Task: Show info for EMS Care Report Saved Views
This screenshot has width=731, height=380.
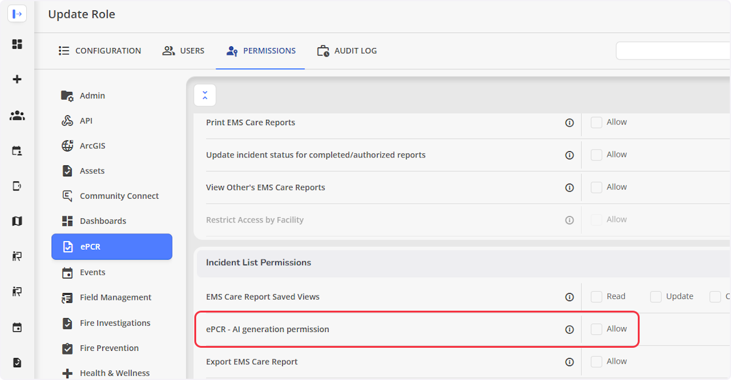Action: (570, 297)
